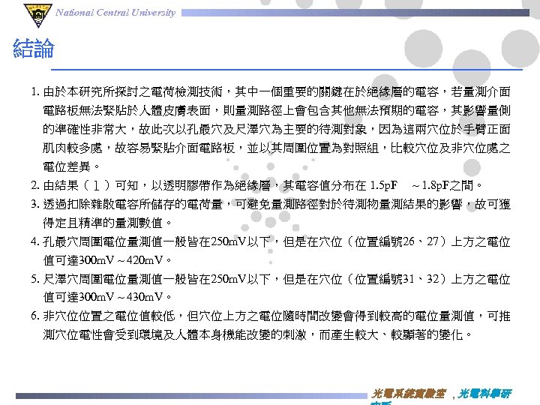This screenshot has width=540, height=405.
Task: Click the footer text '光電科學研'
Action: [x=485, y=393]
